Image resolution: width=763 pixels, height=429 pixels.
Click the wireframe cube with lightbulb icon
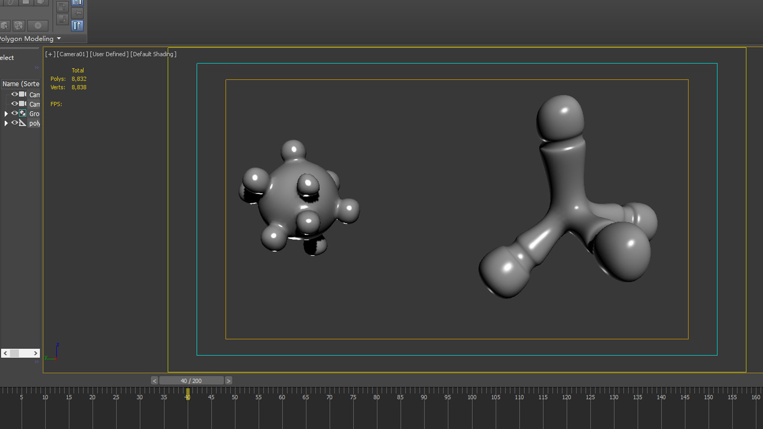tap(19, 26)
